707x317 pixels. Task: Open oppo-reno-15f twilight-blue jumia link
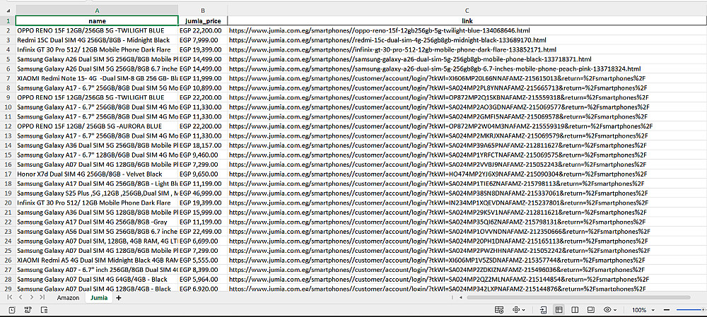379,30
